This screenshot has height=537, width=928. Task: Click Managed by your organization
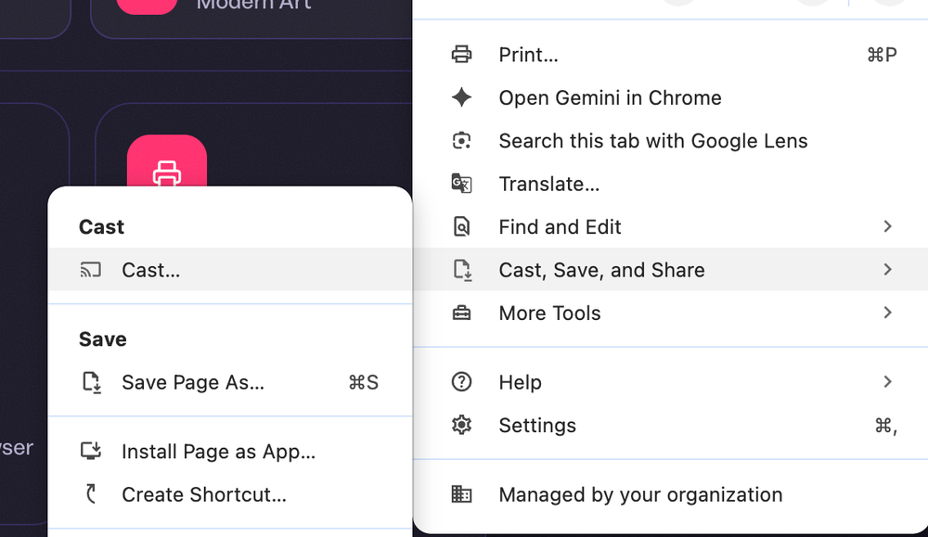pos(671,494)
